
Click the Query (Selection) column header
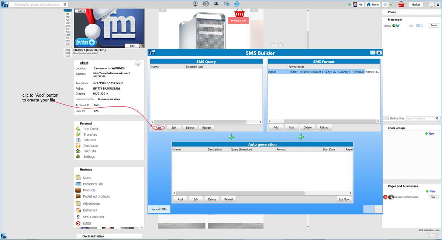point(253,150)
